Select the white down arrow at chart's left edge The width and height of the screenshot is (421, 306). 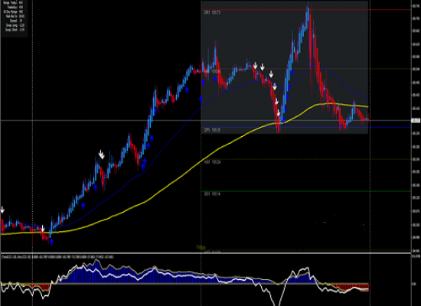pyautogui.click(x=2, y=210)
